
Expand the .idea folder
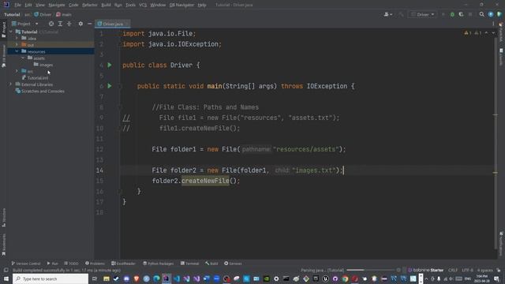17,39
